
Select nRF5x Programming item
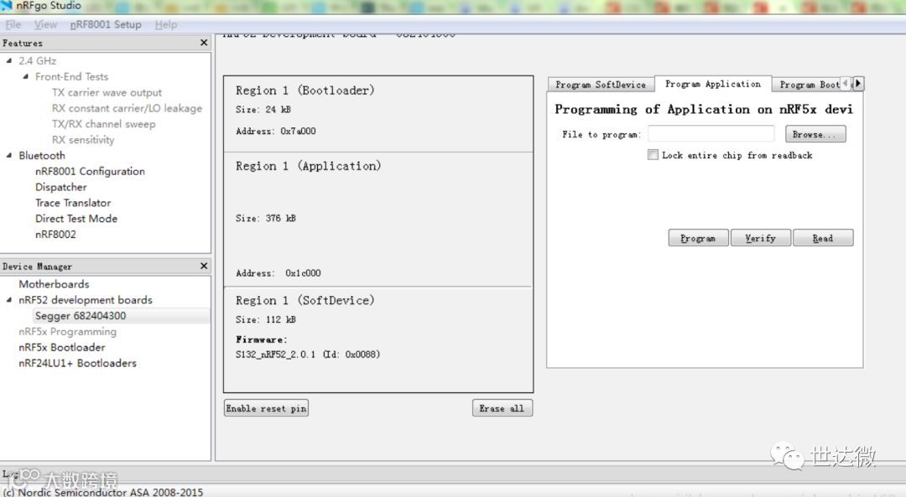pos(68,331)
